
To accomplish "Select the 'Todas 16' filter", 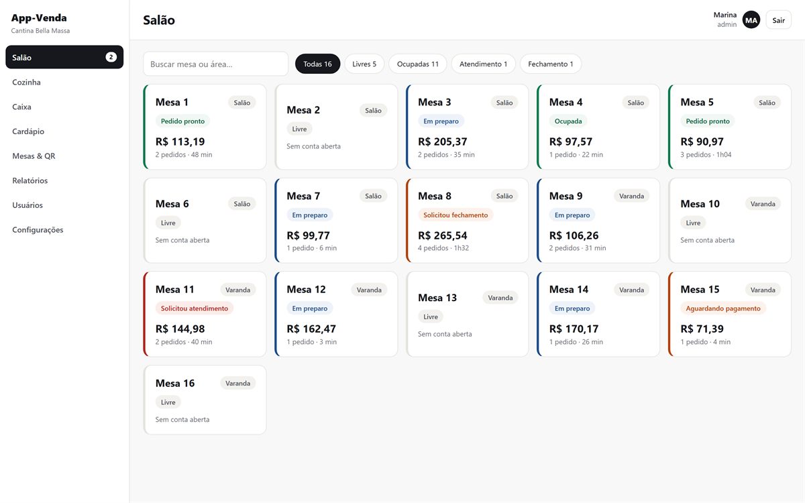I will [x=318, y=64].
